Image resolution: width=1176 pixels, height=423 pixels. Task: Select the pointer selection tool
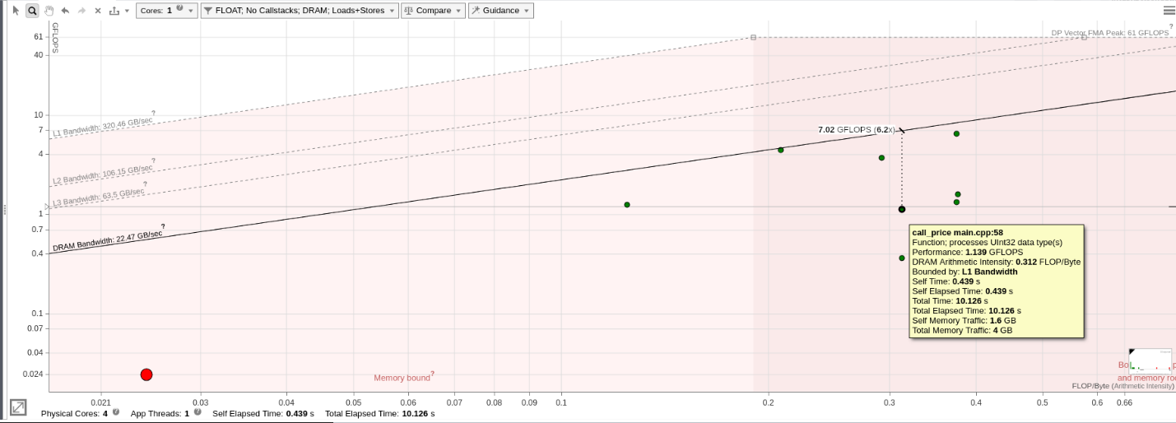[x=16, y=11]
